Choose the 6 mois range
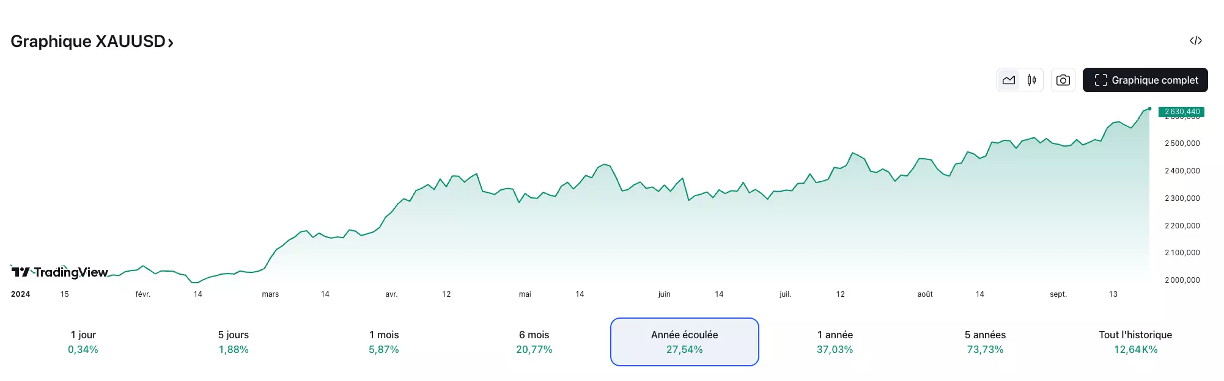 pos(534,342)
